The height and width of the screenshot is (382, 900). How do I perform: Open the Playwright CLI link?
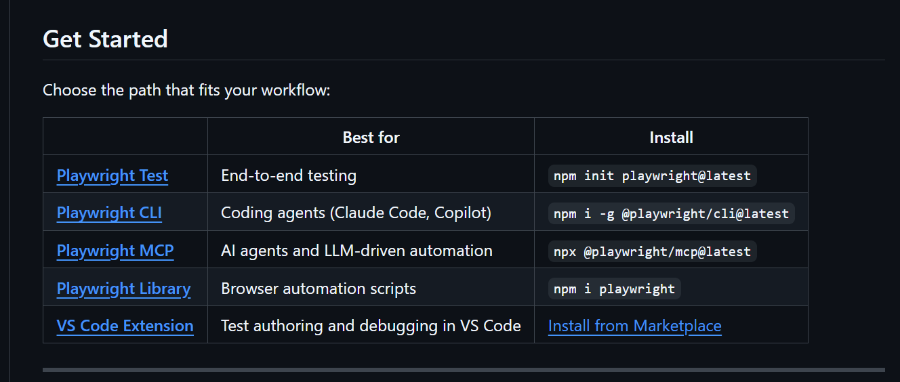(109, 213)
